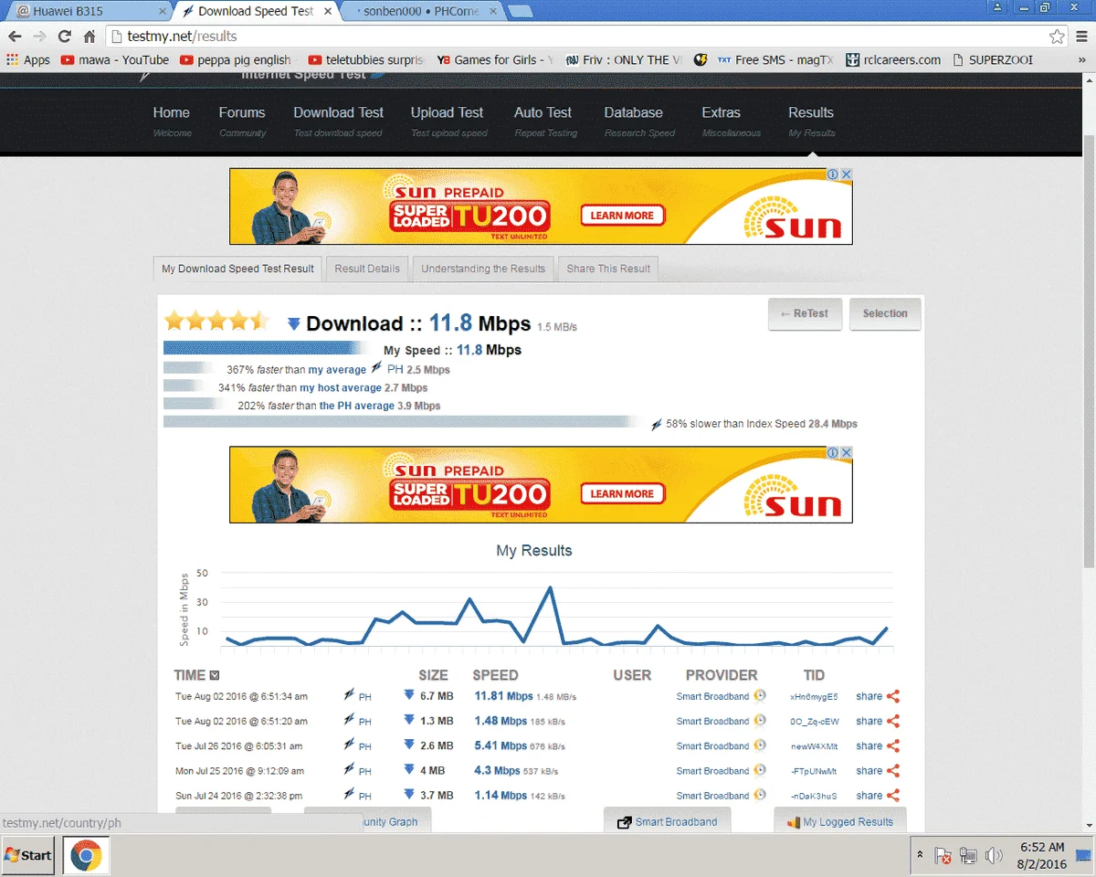The image size is (1096, 877).
Task: Click the browser back arrow
Action: pos(15,37)
